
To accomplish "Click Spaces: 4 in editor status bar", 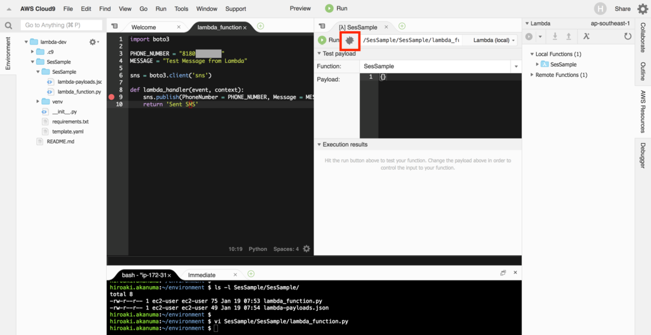I will click(x=286, y=249).
